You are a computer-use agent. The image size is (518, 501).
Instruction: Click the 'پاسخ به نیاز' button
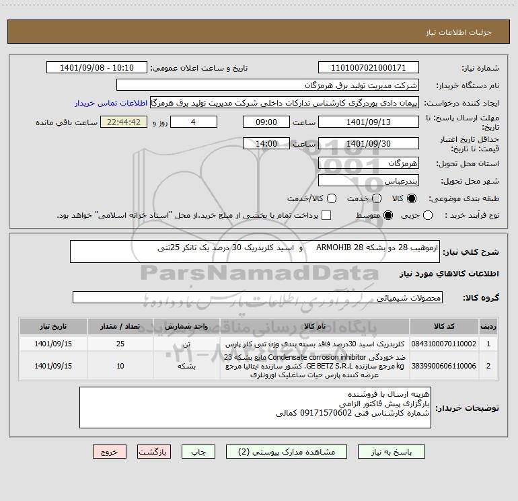391,451
